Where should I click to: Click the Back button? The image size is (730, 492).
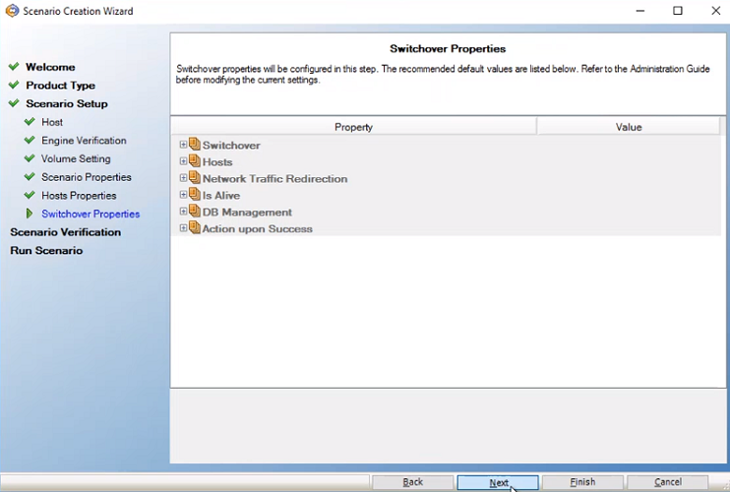(412, 482)
